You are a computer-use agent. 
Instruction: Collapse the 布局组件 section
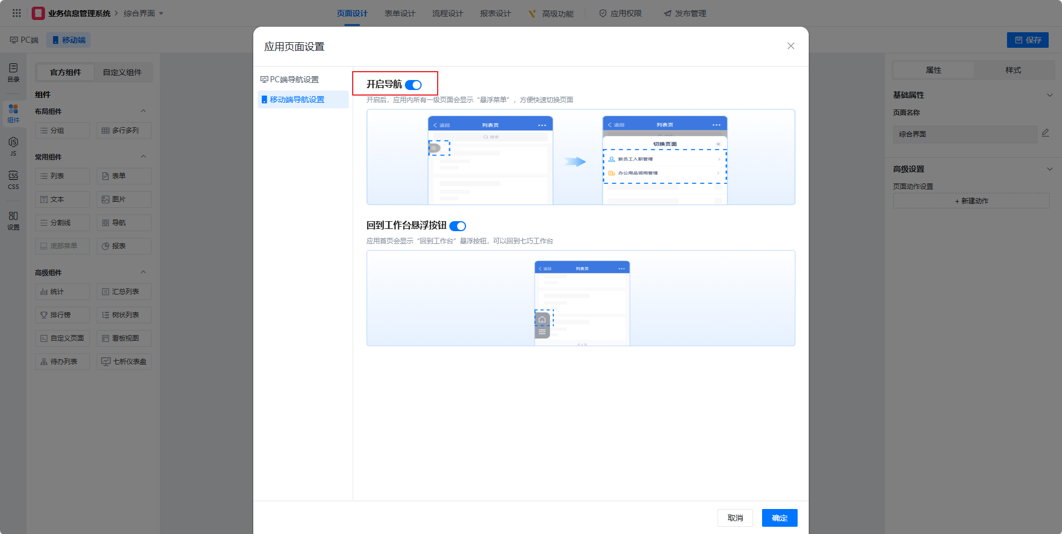pos(143,111)
